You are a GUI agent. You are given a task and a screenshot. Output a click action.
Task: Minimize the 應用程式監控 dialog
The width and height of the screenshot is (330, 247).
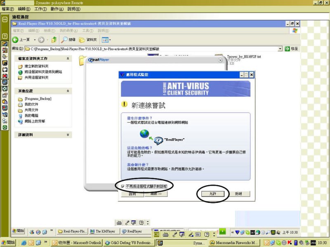coord(242,75)
